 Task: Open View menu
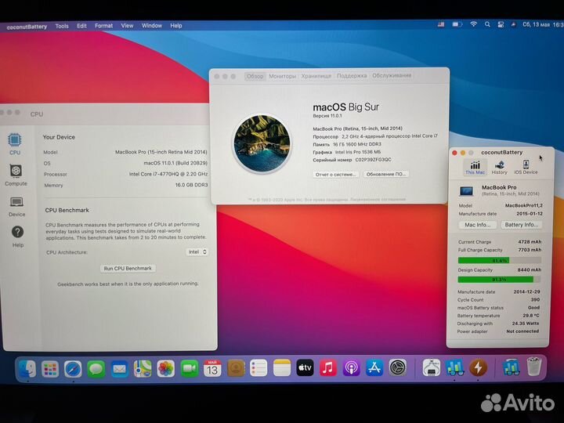click(127, 26)
